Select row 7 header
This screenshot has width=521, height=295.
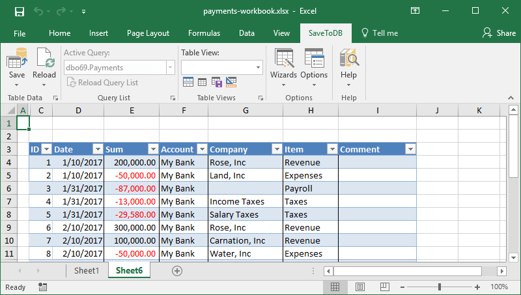pos(8,202)
